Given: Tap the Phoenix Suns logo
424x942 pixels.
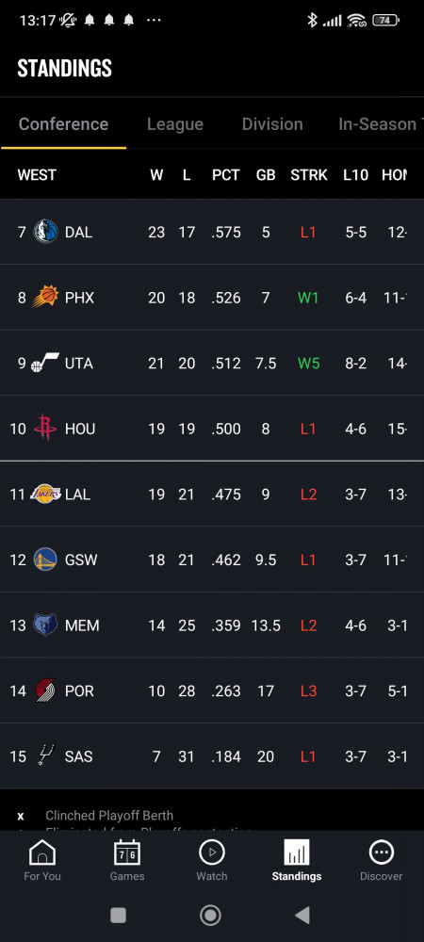Looking at the screenshot, I should click(45, 298).
